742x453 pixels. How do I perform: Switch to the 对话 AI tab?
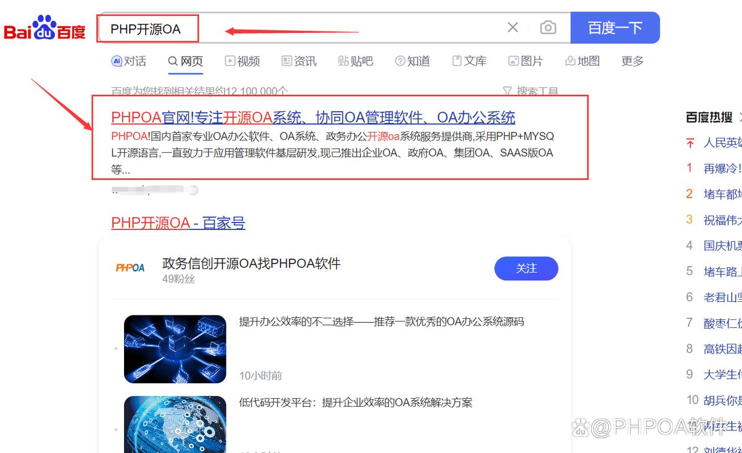point(129,61)
